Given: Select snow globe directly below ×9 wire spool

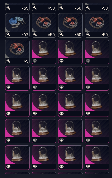Looking at the screenshot, I should click(x=17, y=78).
